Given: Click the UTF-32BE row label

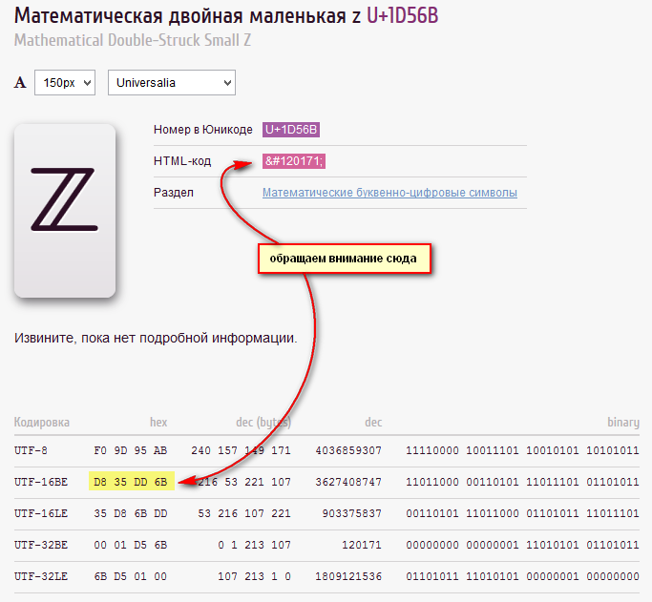Looking at the screenshot, I should (x=41, y=545).
